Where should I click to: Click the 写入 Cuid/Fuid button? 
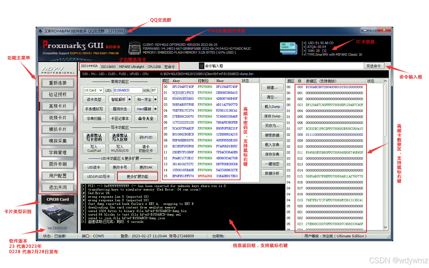[94, 149]
